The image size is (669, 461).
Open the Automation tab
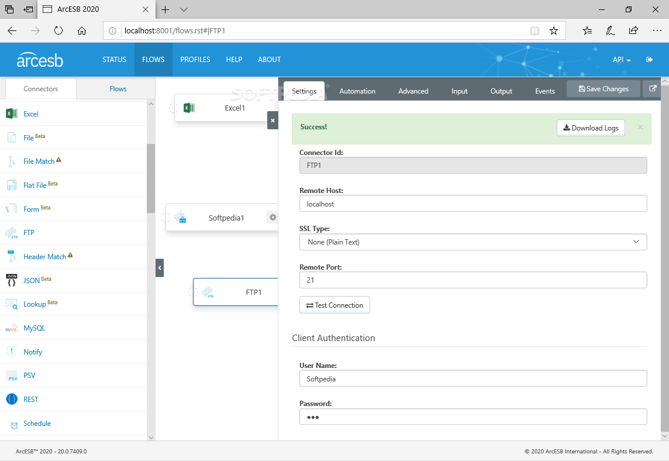click(x=357, y=91)
